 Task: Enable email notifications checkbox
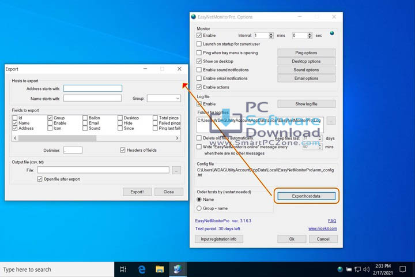coord(199,78)
